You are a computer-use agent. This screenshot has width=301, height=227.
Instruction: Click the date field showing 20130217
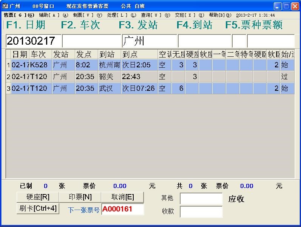pos(33,41)
